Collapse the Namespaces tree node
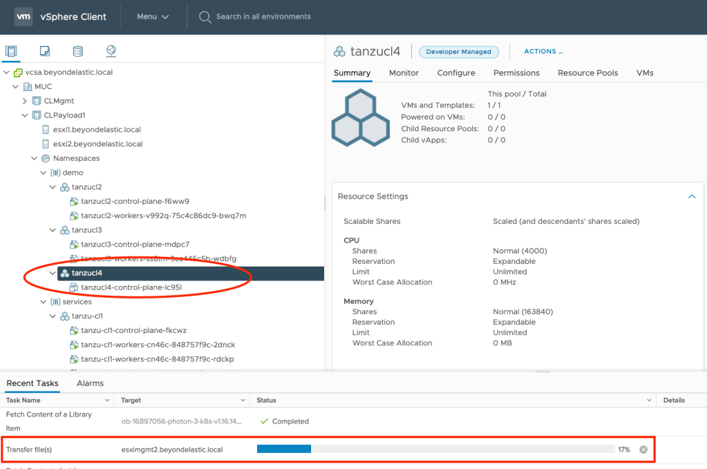 pos(34,158)
